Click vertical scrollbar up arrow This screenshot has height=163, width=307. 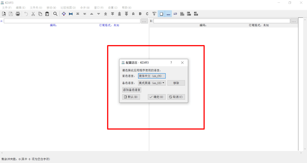tap(305, 20)
